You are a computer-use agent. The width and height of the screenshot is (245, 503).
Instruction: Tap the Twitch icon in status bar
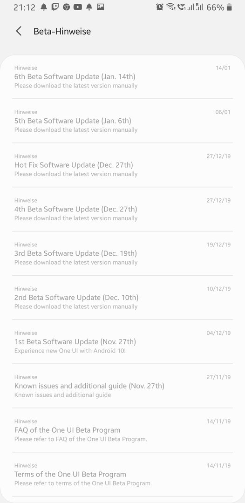coord(55,7)
